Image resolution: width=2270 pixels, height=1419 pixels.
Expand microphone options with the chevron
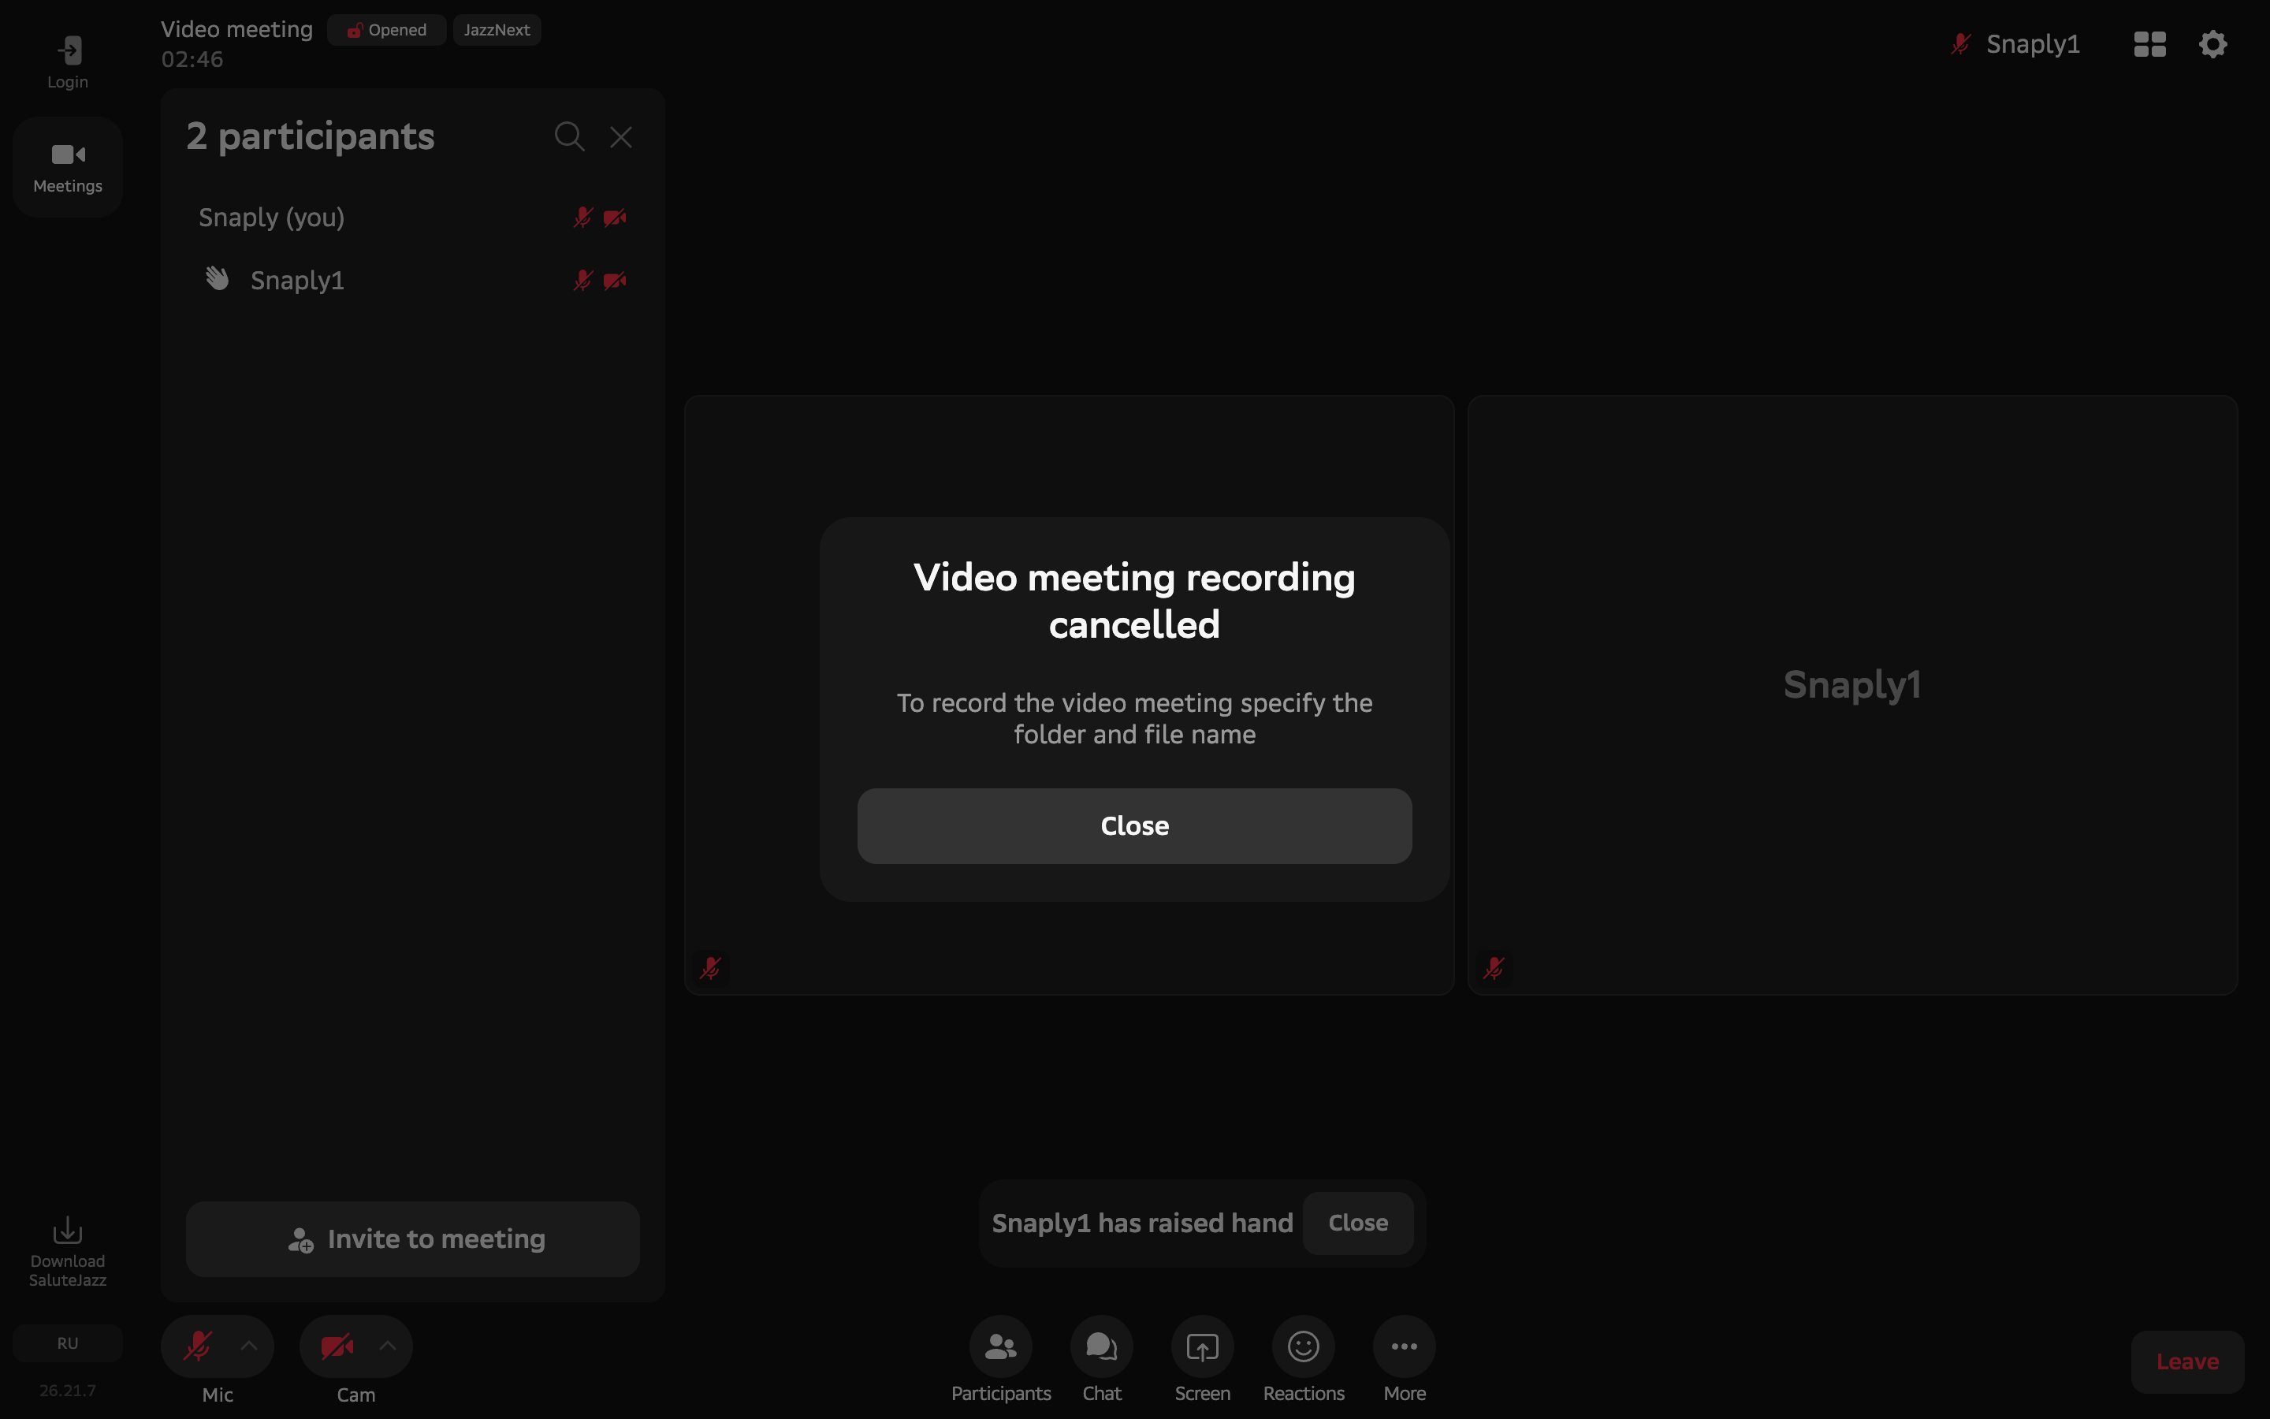tap(248, 1346)
